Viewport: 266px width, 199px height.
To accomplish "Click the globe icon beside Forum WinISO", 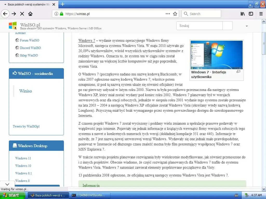I will [17, 40].
